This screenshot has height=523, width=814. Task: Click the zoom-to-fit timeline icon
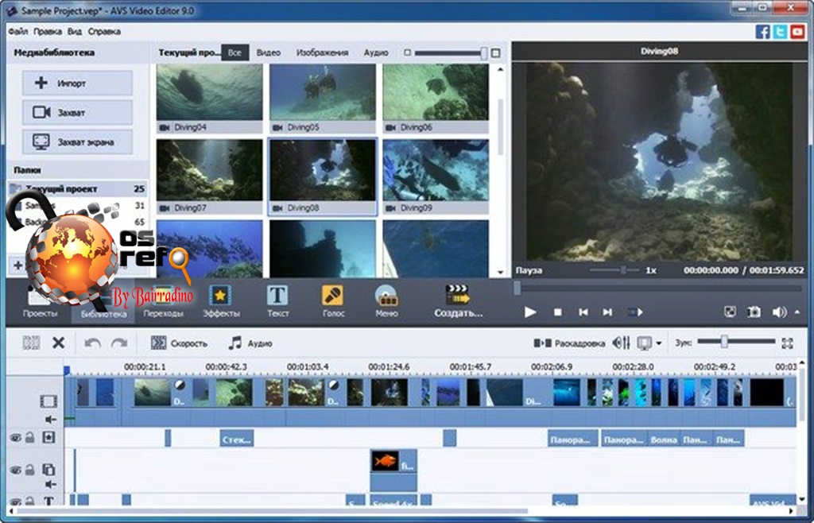[x=788, y=343]
